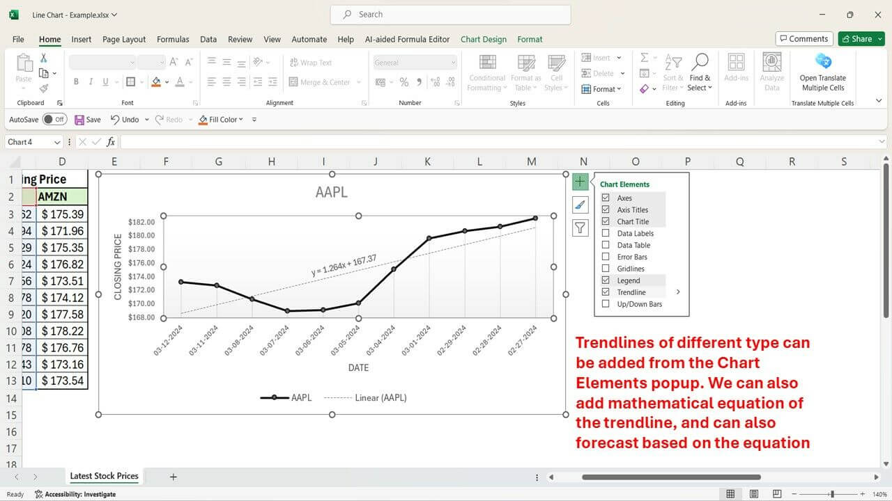Click the AutoSum sigma icon
Screen dimensions: 892x501
point(644,58)
